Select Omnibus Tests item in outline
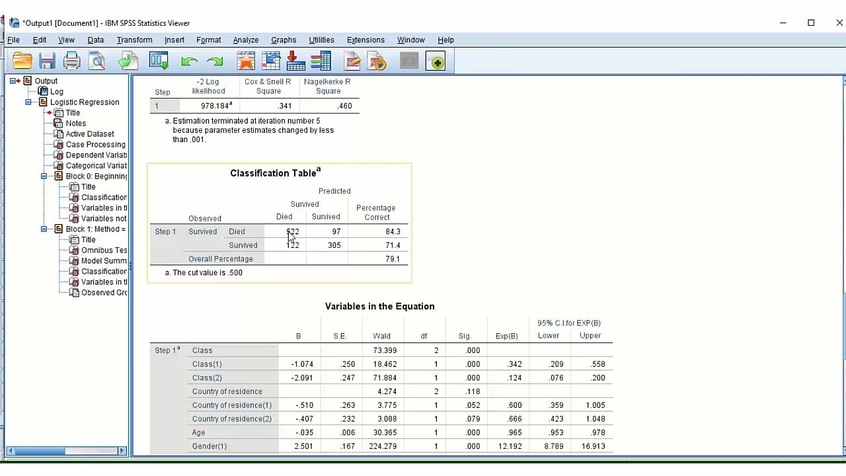This screenshot has width=846, height=476. pyautogui.click(x=104, y=250)
